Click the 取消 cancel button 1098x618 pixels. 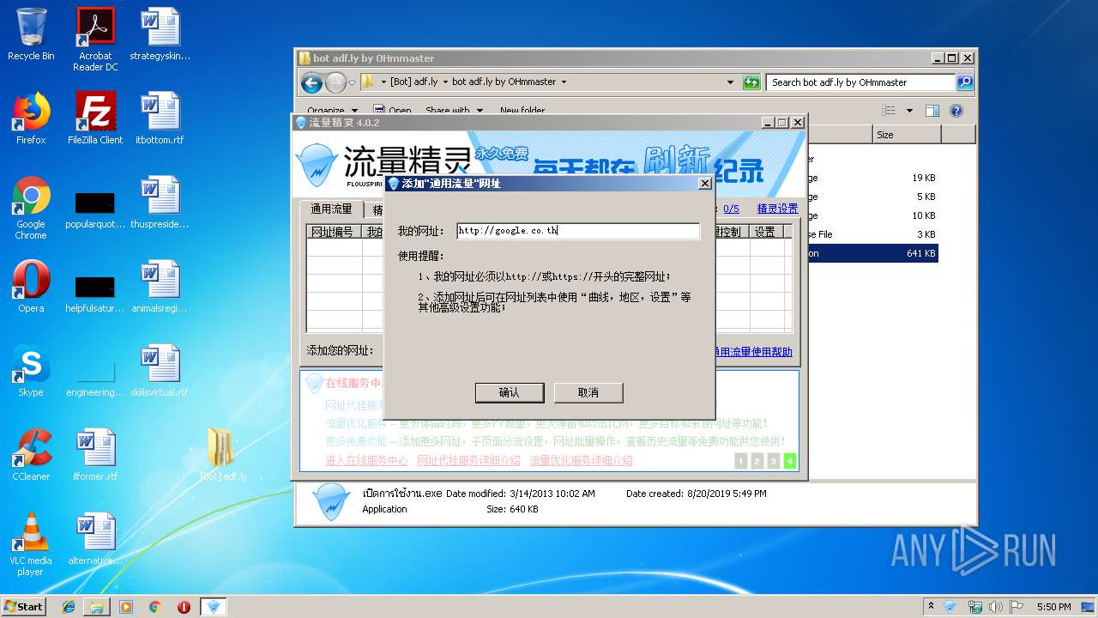tap(588, 392)
